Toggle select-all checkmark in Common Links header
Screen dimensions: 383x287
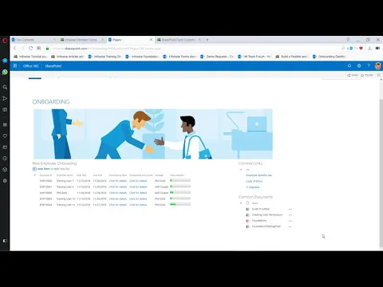[241, 170]
